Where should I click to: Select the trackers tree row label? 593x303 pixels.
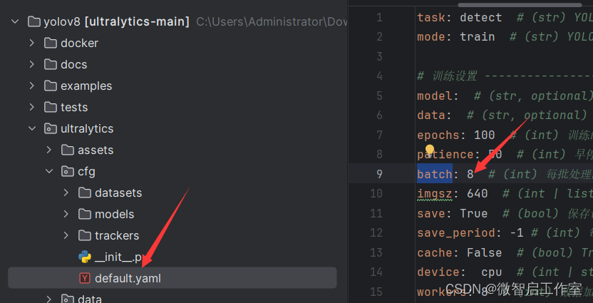click(117, 236)
